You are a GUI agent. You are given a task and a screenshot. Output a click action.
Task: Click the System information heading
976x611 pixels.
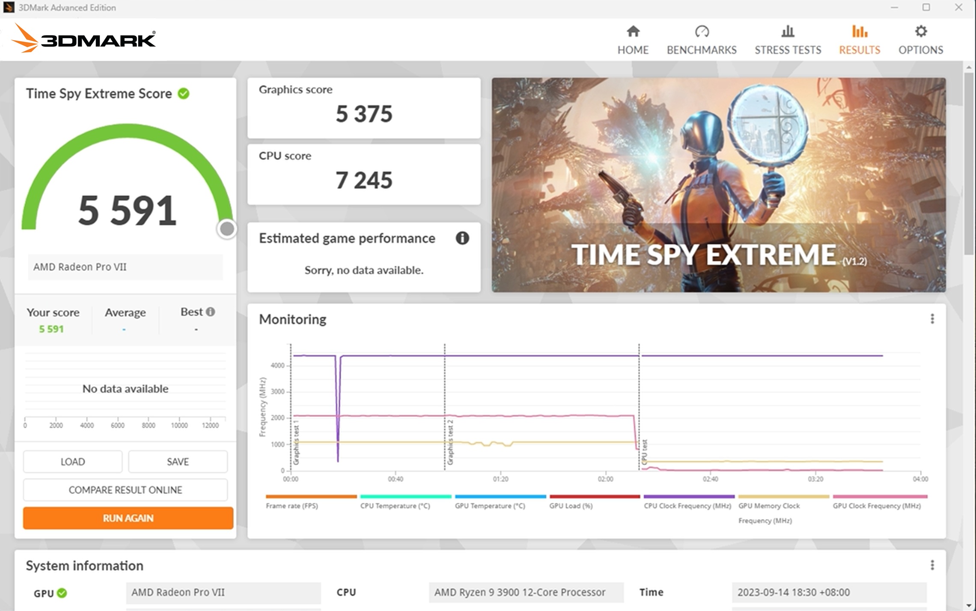85,566
